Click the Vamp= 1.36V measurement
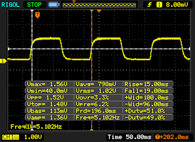Screen dimensions: 195x142 coord(47,117)
